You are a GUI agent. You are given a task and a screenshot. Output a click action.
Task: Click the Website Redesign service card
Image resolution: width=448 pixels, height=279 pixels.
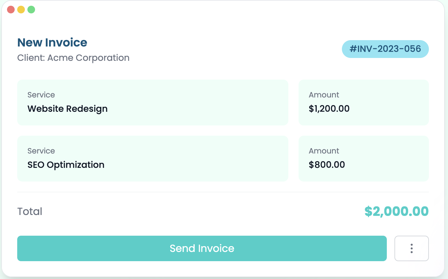click(153, 103)
